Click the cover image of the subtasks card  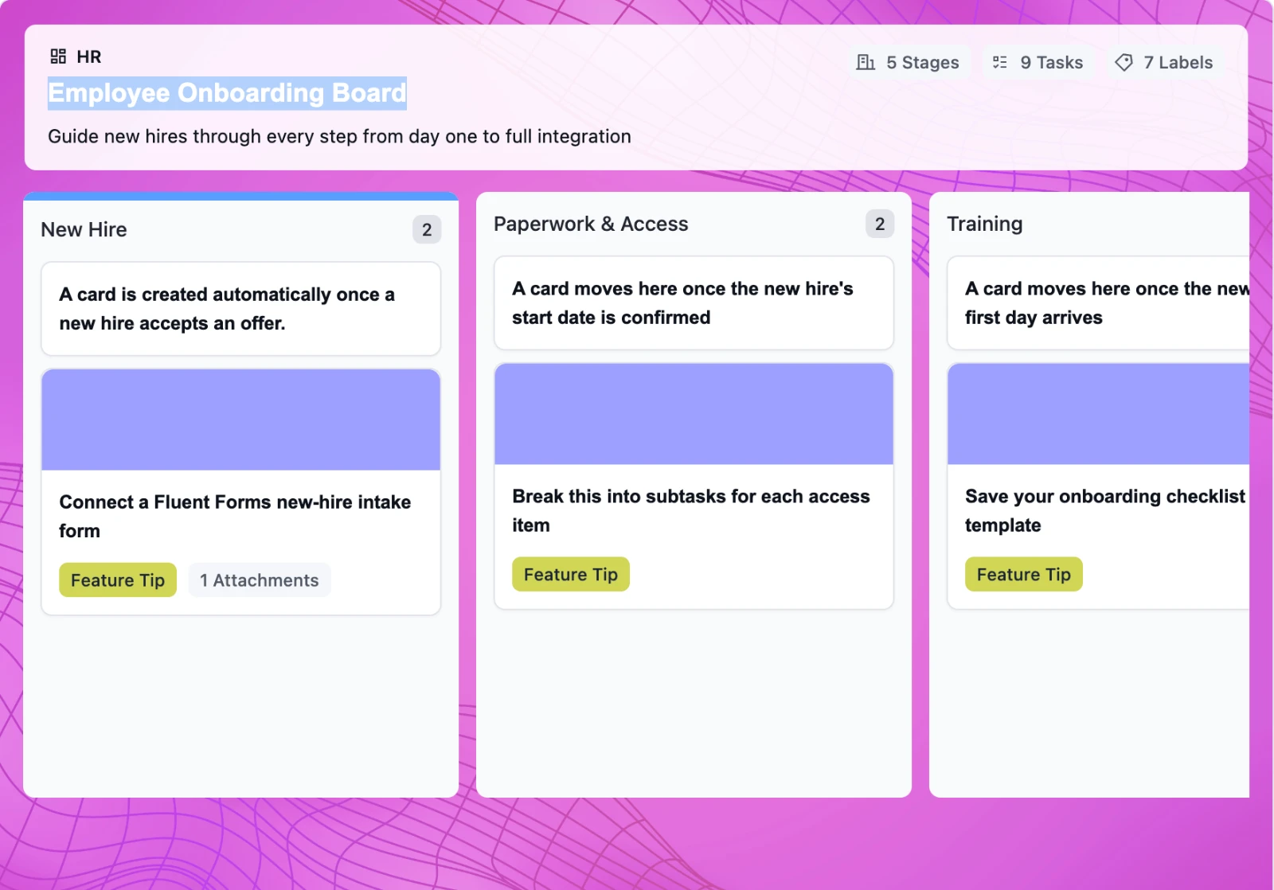click(x=694, y=414)
